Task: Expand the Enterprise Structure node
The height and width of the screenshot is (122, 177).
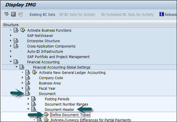Action: [11, 41]
